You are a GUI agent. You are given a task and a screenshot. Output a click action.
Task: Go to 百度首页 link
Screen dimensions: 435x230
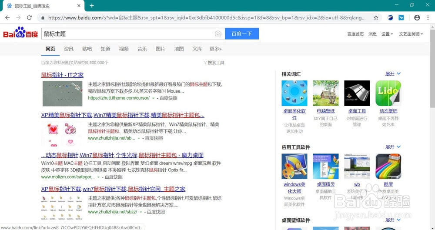[355, 34]
